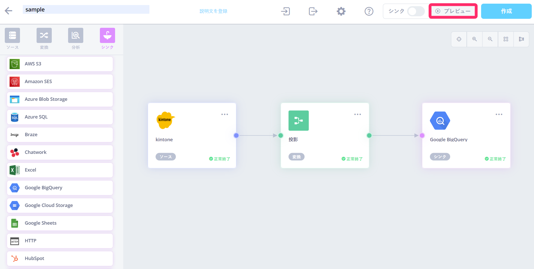
Task: Open settings via the gear icon
Action: 341,11
